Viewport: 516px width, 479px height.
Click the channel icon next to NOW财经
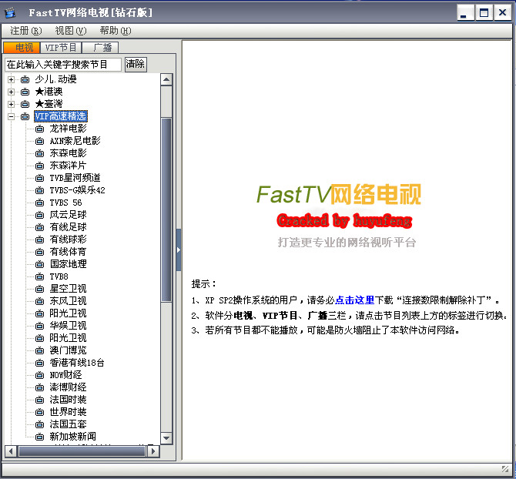[39, 375]
